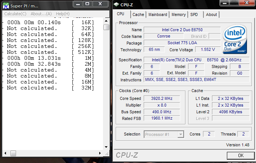This screenshot has width=256, height=163.
Task: Click the Bus Speed value '490.0 MHz'
Action: point(162,112)
